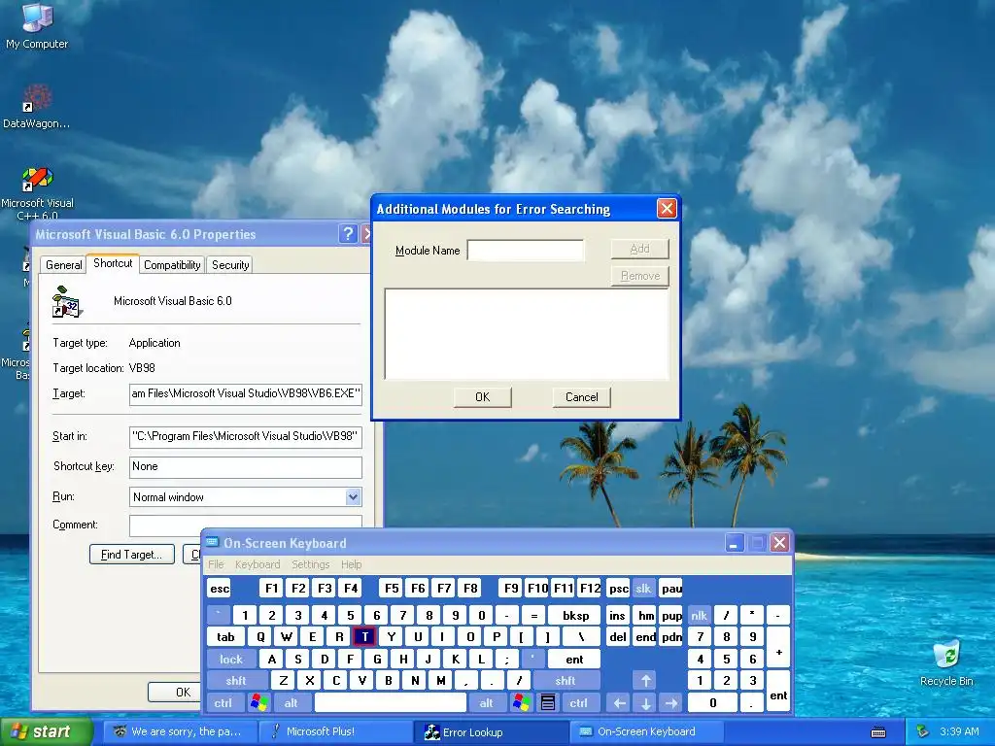Switch to Error Lookup taskbar button

[491, 732]
